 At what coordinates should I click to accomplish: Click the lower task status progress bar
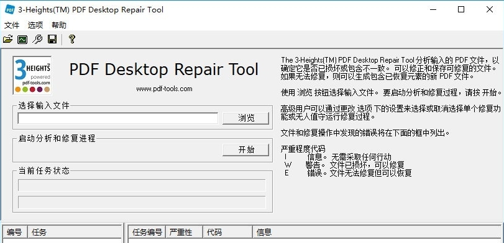(x=142, y=202)
